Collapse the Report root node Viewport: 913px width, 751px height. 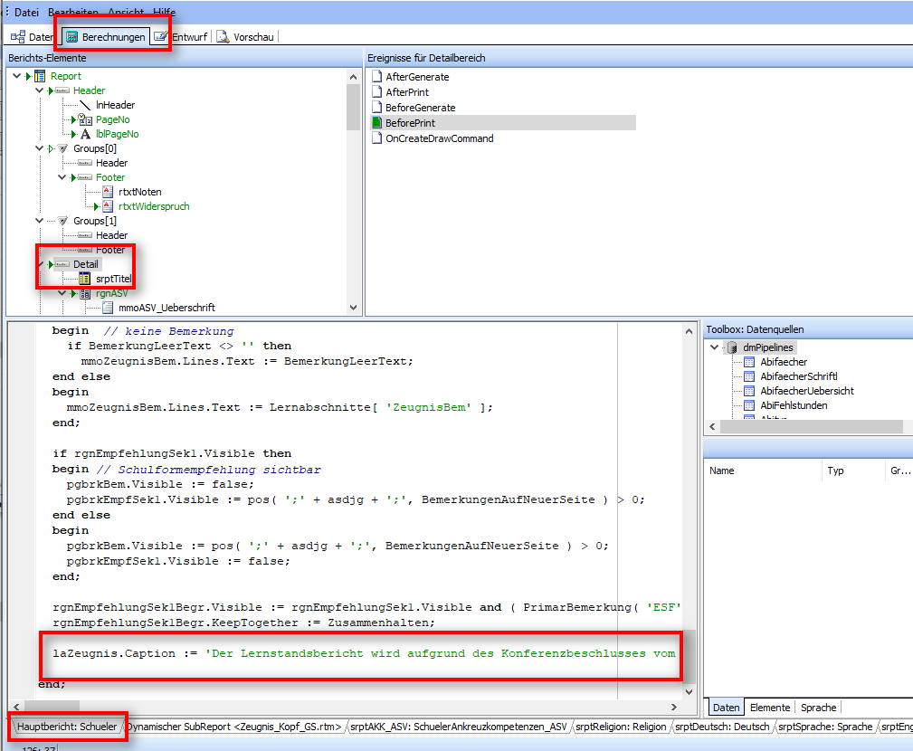(16, 76)
